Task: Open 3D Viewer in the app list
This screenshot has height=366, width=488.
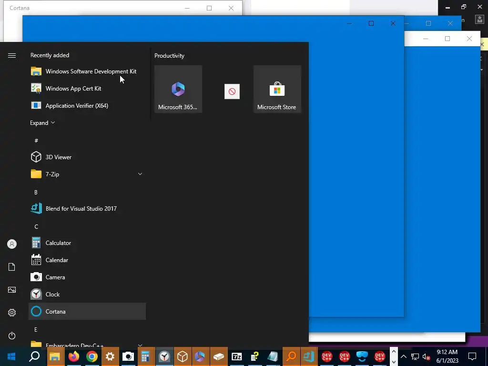Action: [x=87, y=157]
